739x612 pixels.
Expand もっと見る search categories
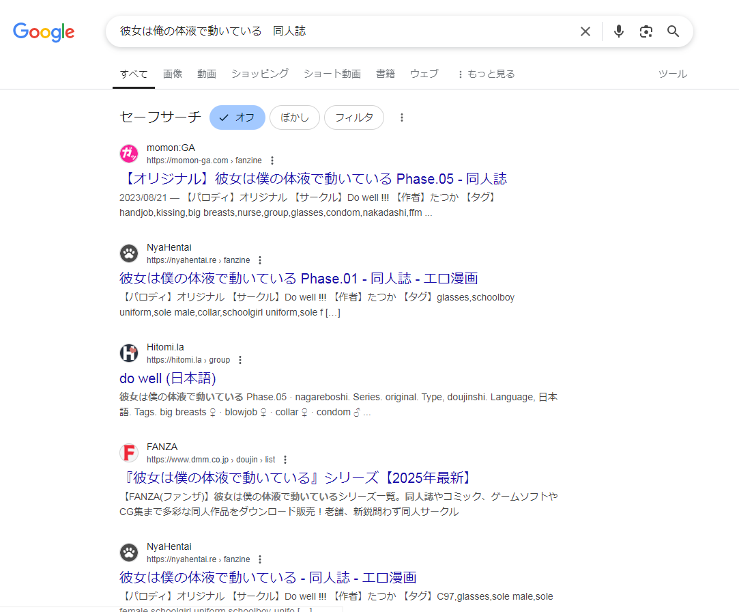pos(486,74)
